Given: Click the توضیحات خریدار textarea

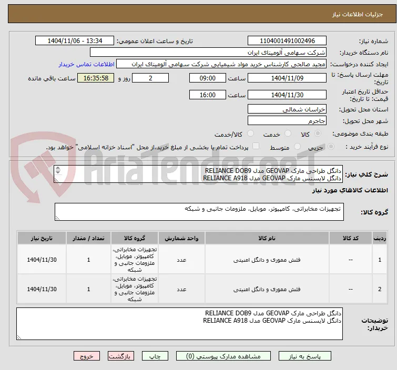Looking at the screenshot, I should click(179, 324).
